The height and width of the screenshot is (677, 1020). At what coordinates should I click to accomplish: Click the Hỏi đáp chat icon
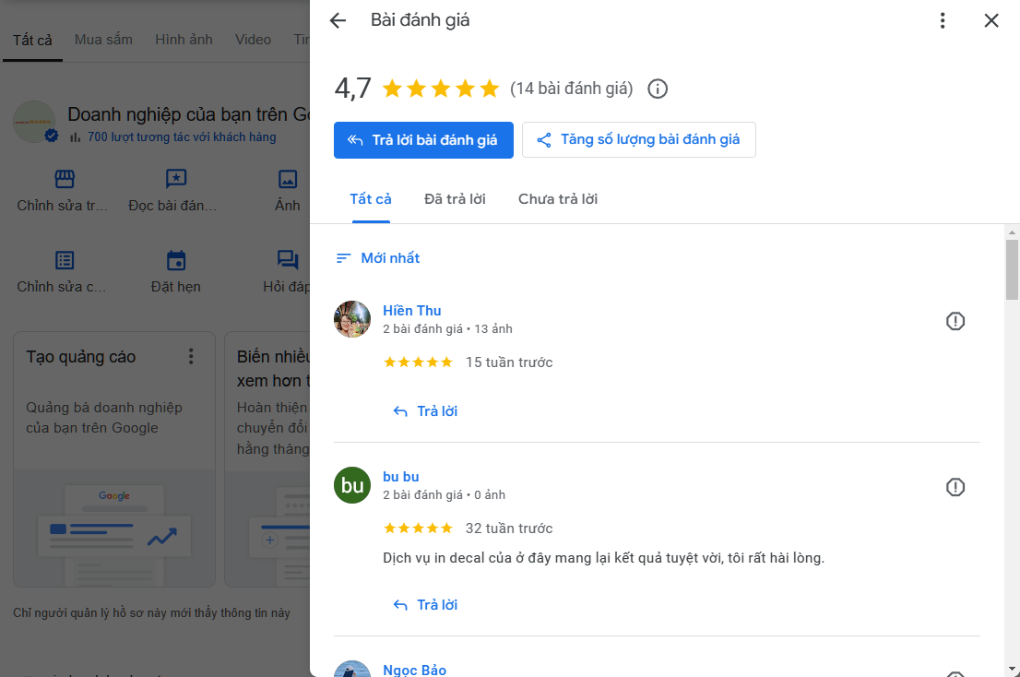point(288,260)
